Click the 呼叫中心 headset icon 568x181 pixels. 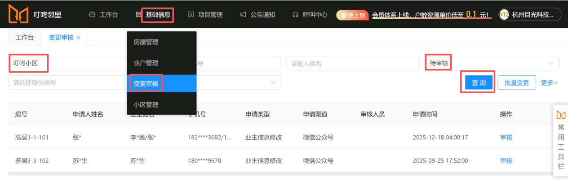[295, 15]
